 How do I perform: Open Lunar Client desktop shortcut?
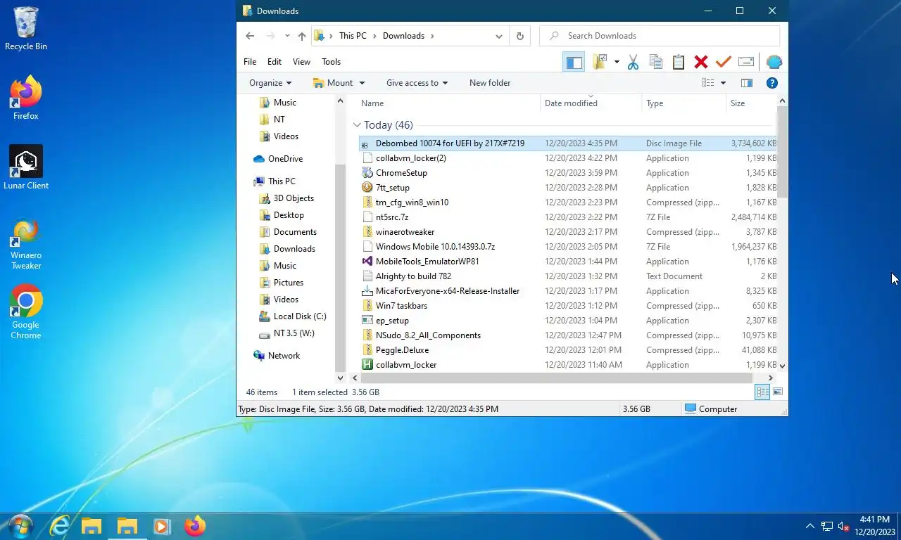[26, 168]
